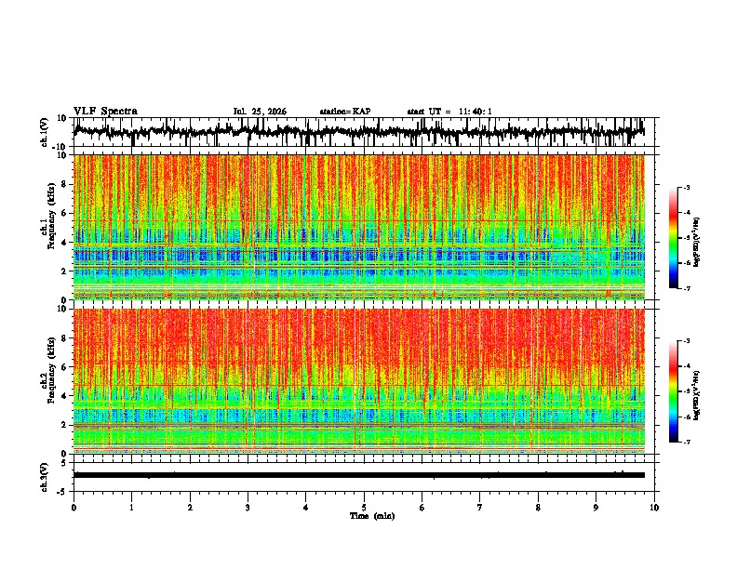737x569 pixels.
Task: Select the ch.1(V) waveform axis label
Action: 45,132
